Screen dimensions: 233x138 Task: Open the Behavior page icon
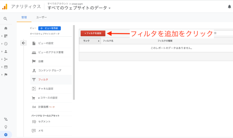(x=6, y=67)
